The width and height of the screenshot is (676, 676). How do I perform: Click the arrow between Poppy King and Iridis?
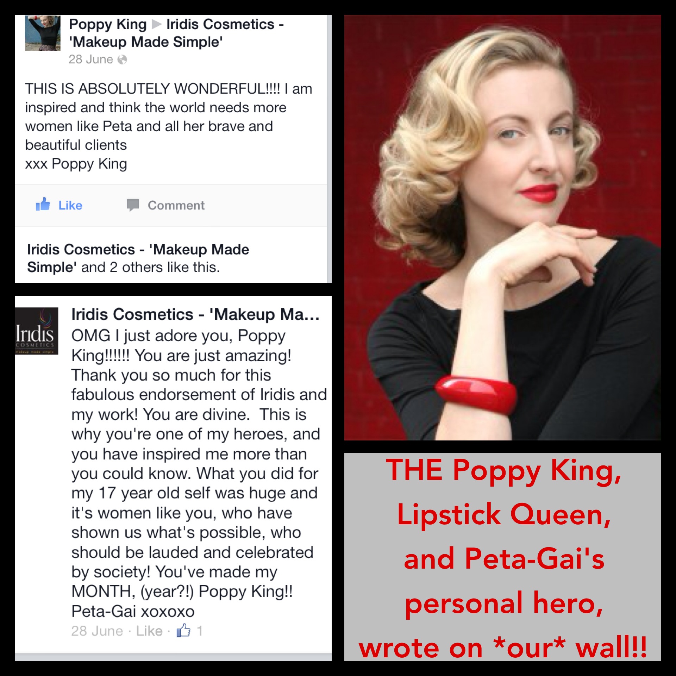point(157,24)
